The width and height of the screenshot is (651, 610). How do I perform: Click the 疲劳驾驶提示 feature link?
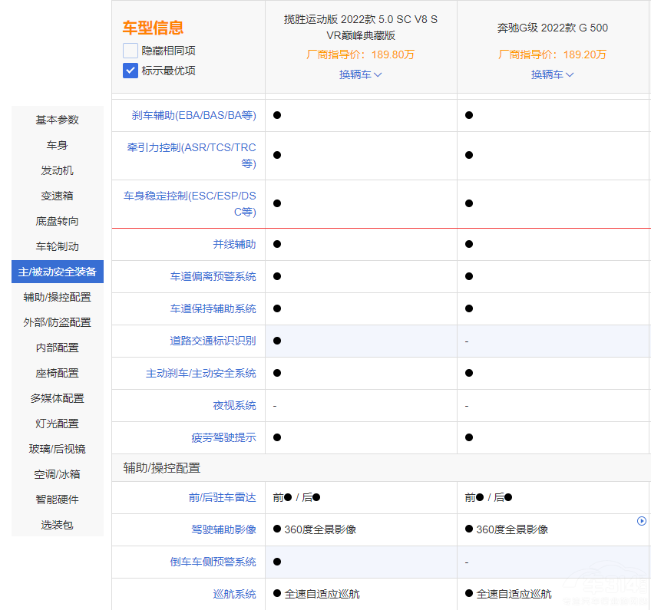point(223,437)
